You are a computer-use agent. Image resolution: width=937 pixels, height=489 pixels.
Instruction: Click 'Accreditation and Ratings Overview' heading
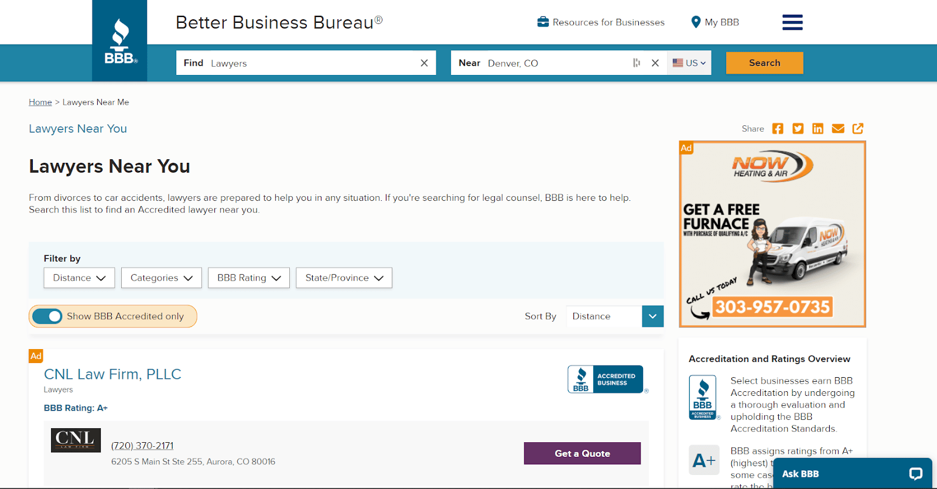coord(770,359)
